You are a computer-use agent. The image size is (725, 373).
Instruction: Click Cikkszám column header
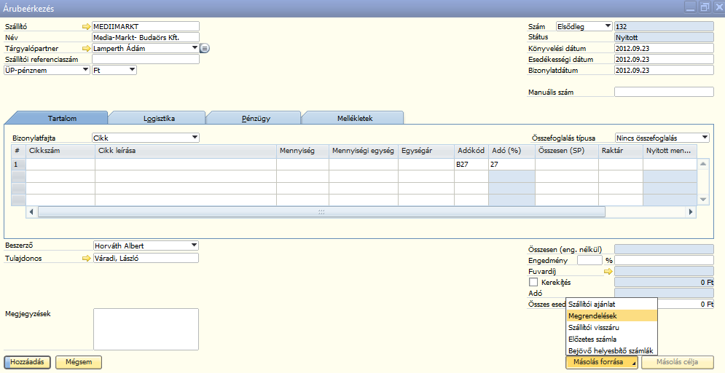click(x=60, y=150)
